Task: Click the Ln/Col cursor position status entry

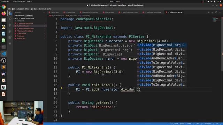Action: tap(174, 124)
